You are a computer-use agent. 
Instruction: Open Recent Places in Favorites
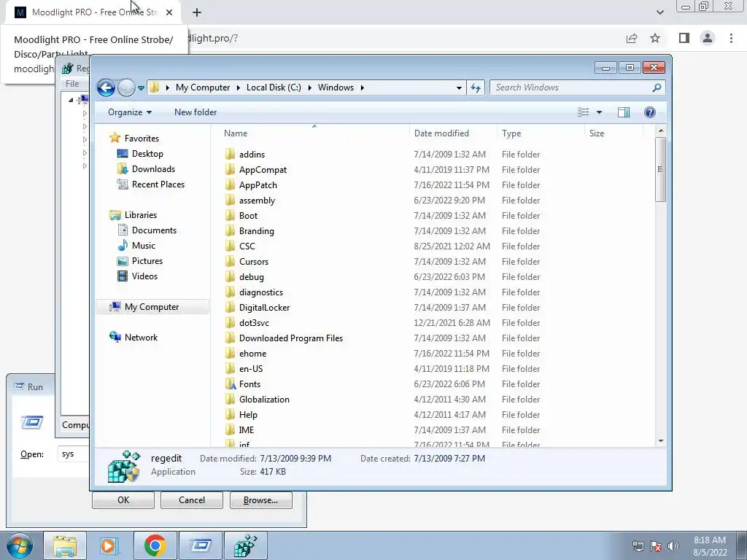pos(158,184)
